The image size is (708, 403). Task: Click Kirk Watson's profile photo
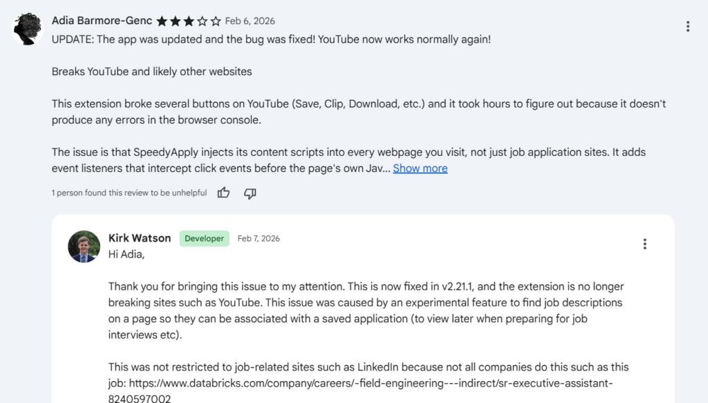point(84,248)
